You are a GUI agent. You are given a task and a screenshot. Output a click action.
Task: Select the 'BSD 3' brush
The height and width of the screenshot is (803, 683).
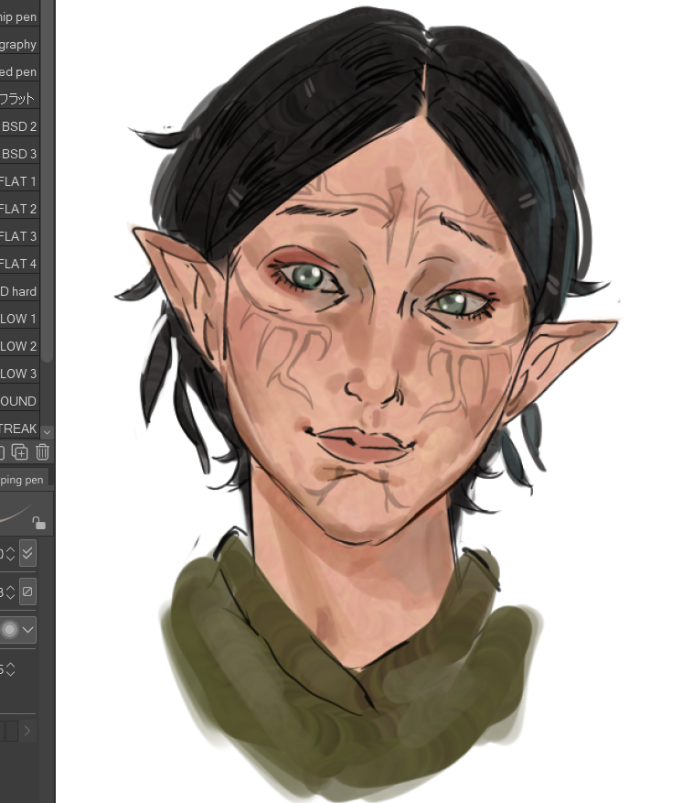(x=19, y=154)
